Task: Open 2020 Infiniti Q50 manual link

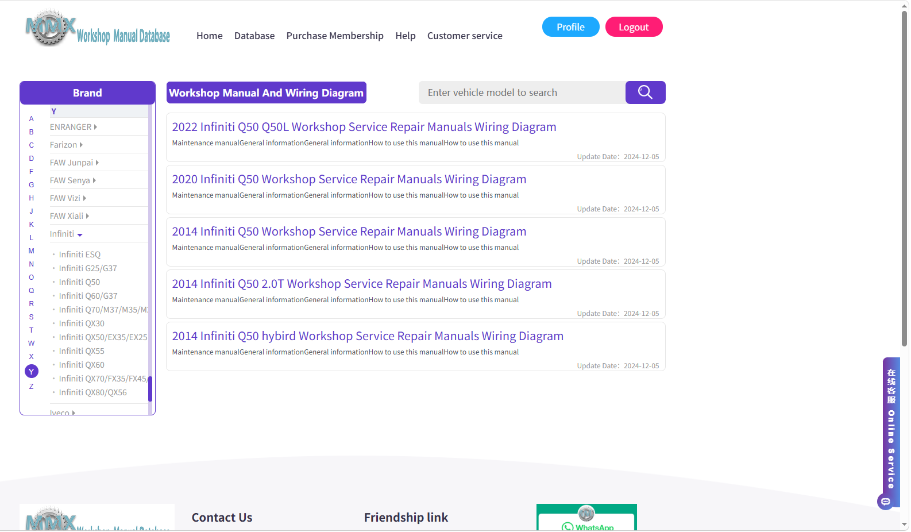Action: pos(349,179)
